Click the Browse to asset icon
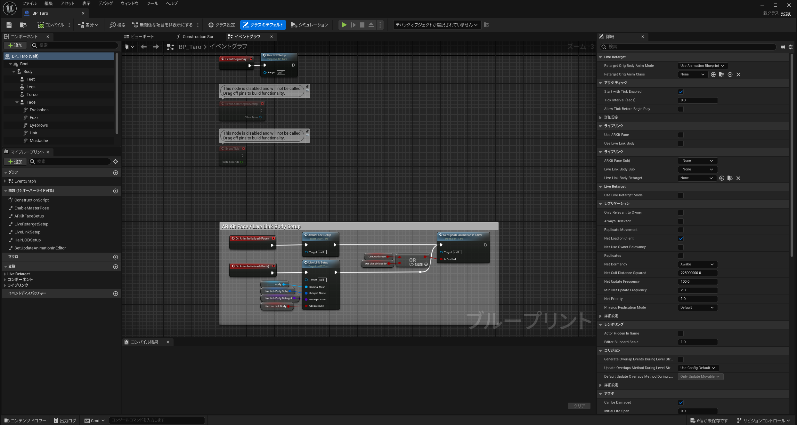Image resolution: width=797 pixels, height=425 pixels. click(23, 25)
